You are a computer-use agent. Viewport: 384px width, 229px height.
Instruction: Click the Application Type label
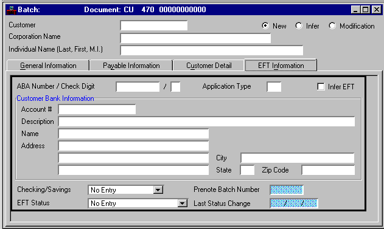click(226, 86)
